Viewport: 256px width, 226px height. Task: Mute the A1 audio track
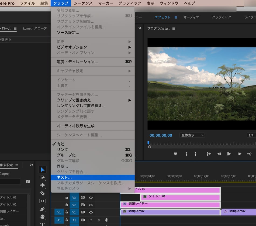tap(91, 220)
